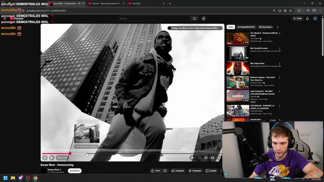Click the Chrome icon in taskbar

pos(35,178)
